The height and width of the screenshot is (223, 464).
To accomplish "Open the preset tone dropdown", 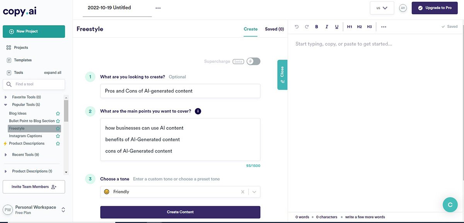I will tap(254, 191).
